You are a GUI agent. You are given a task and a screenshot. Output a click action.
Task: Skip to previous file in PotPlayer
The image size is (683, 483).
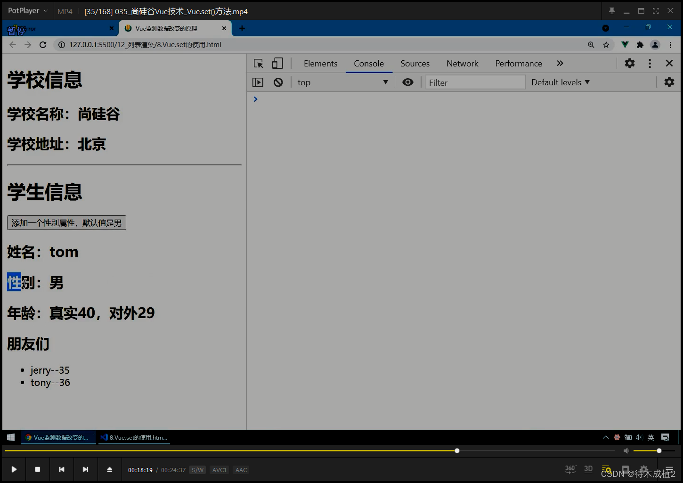click(x=62, y=469)
